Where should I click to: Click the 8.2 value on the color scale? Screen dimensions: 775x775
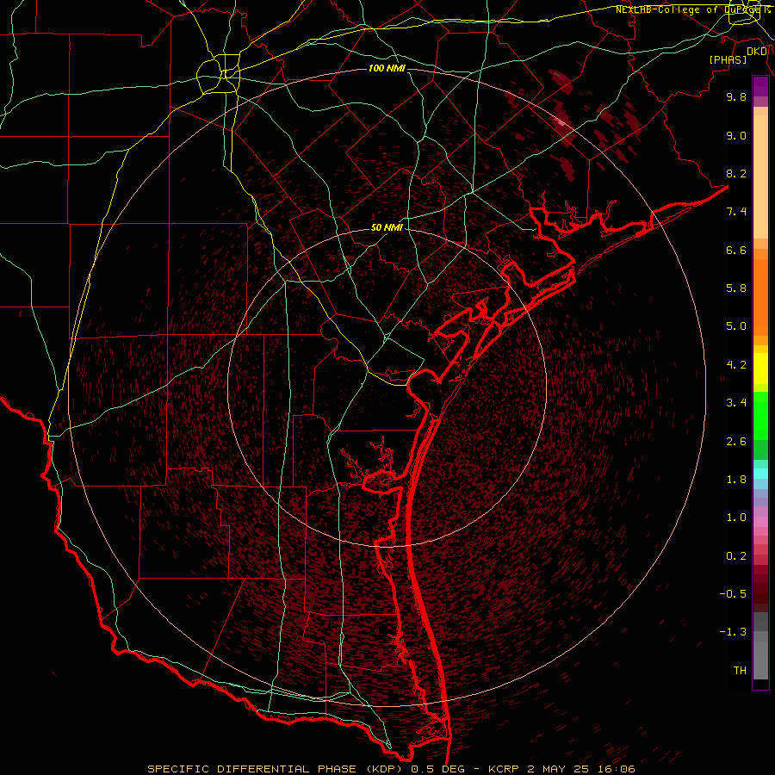click(736, 173)
